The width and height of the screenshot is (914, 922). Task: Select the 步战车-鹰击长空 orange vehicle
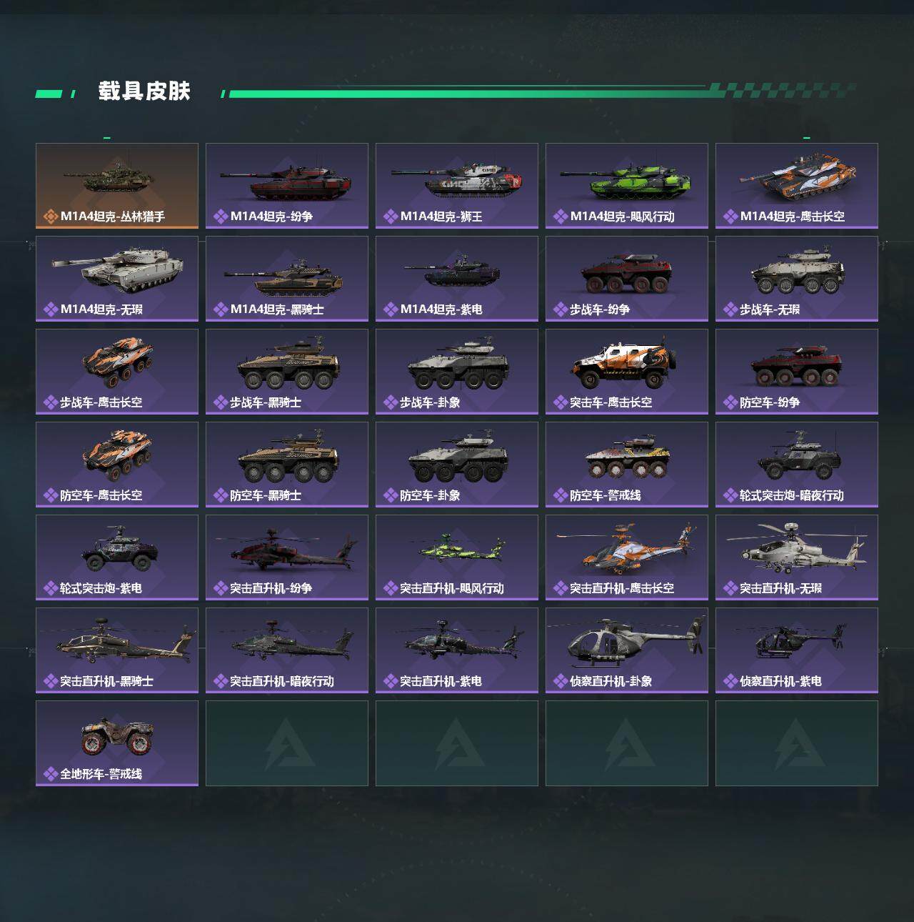coord(117,372)
